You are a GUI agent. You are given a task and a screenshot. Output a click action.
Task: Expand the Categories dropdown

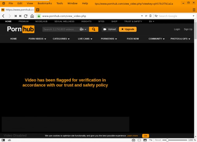click(61, 39)
